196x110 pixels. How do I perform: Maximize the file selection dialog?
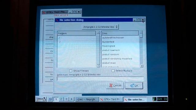pos(139,20)
